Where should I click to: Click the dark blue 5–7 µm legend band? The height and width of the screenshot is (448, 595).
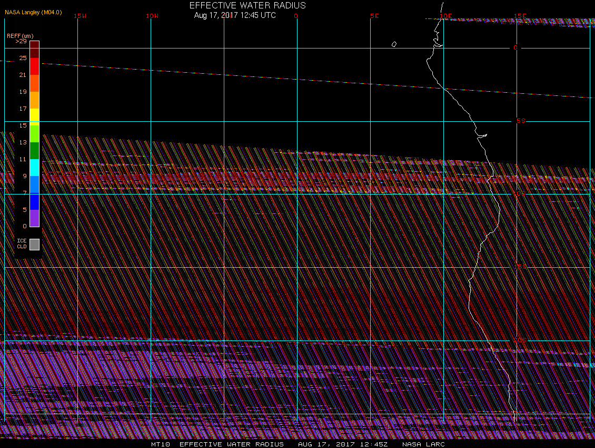(x=34, y=201)
